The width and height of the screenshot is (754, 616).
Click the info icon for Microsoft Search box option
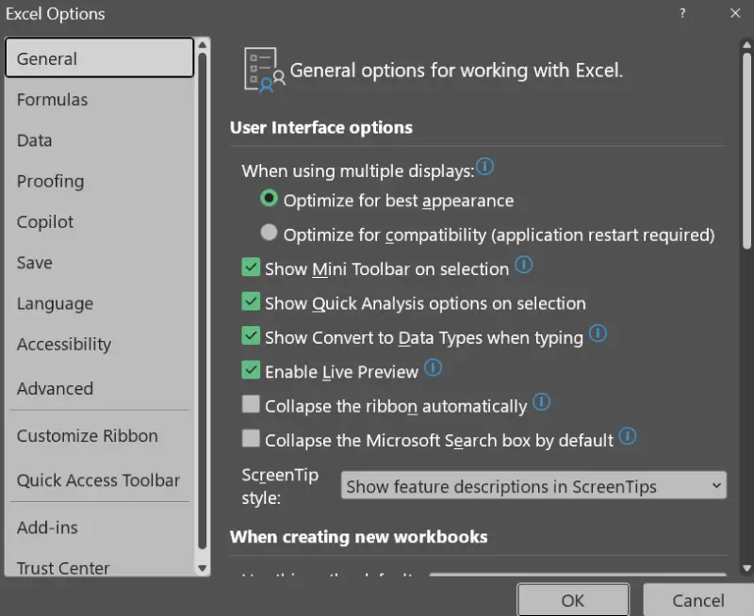(x=629, y=437)
